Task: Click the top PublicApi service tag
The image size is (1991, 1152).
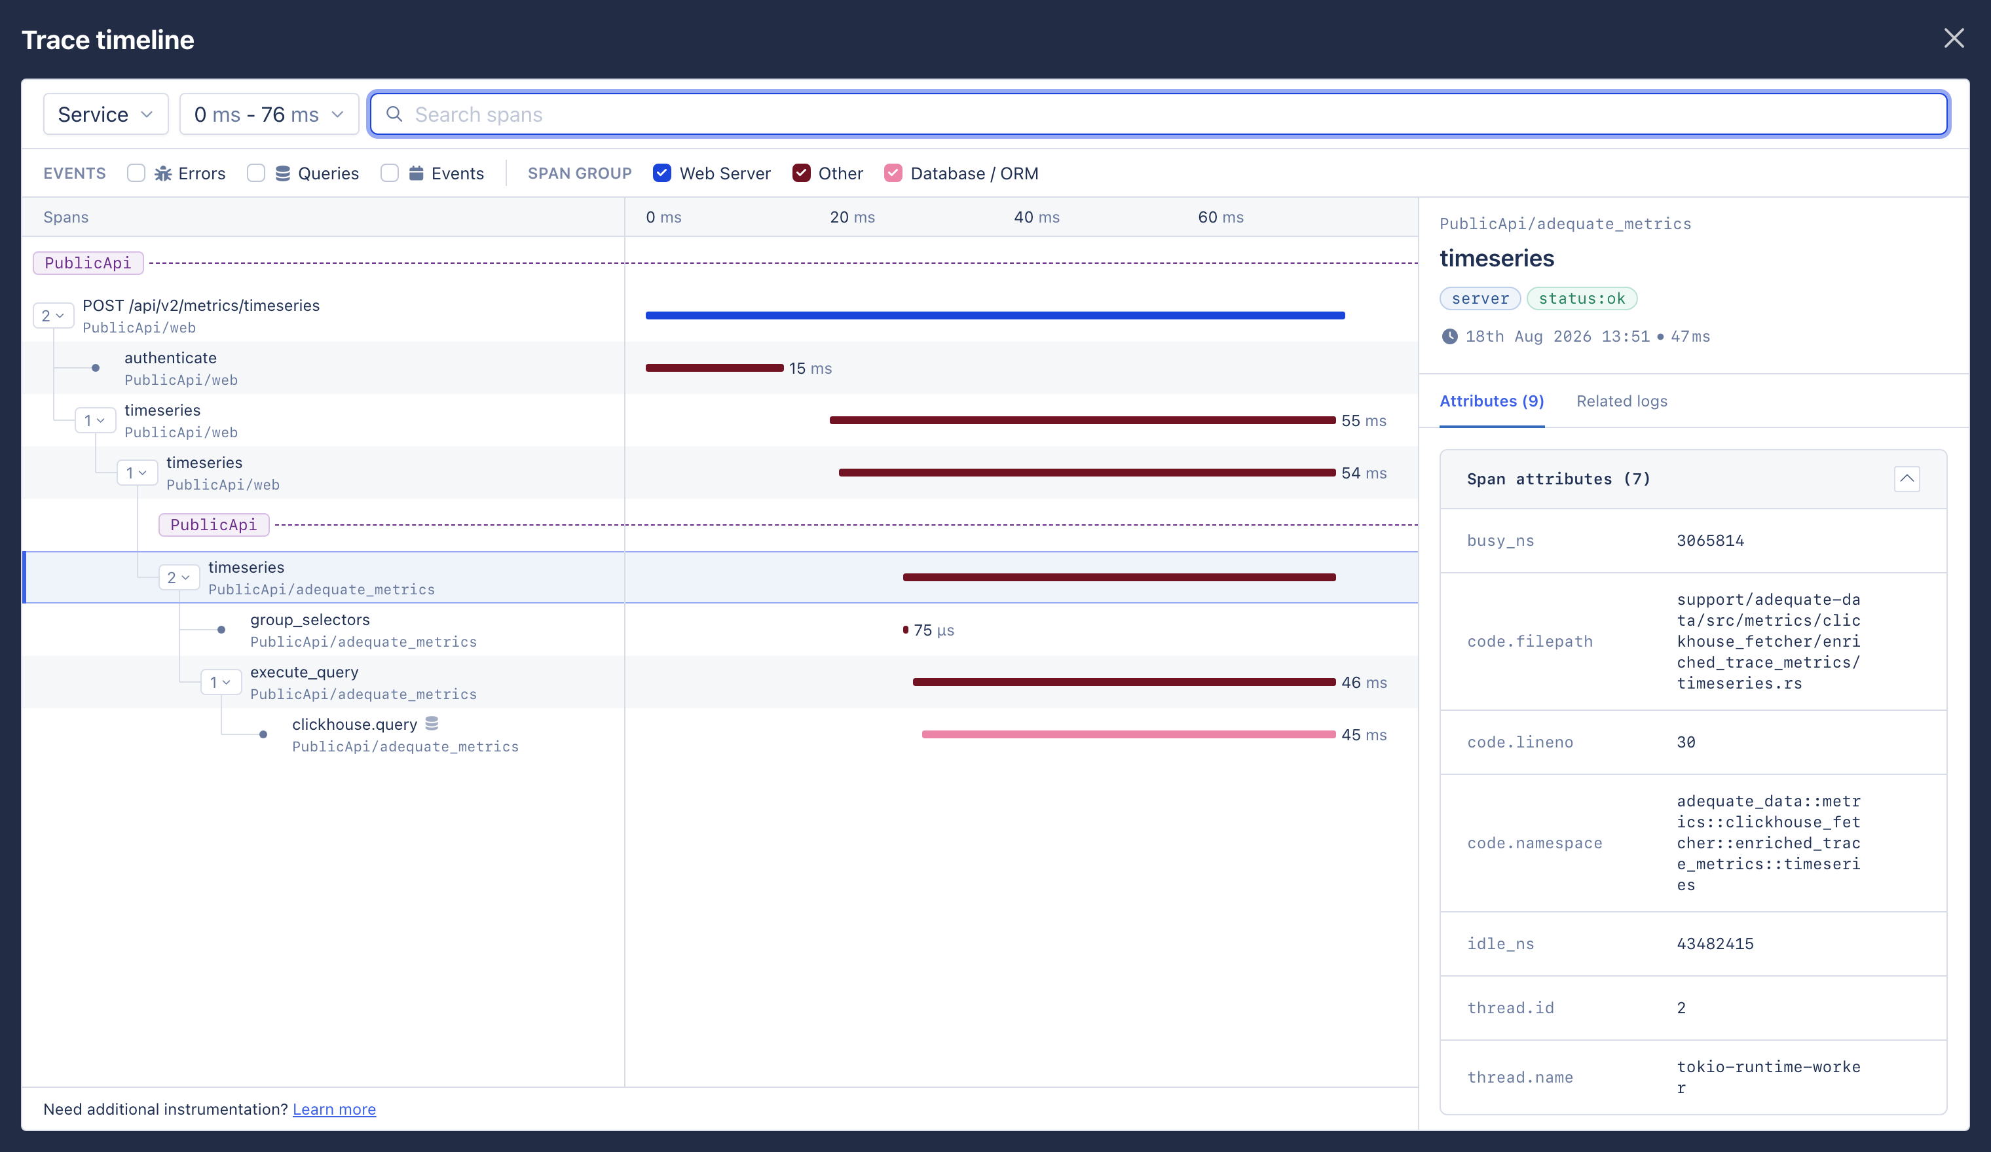Action: (x=88, y=263)
